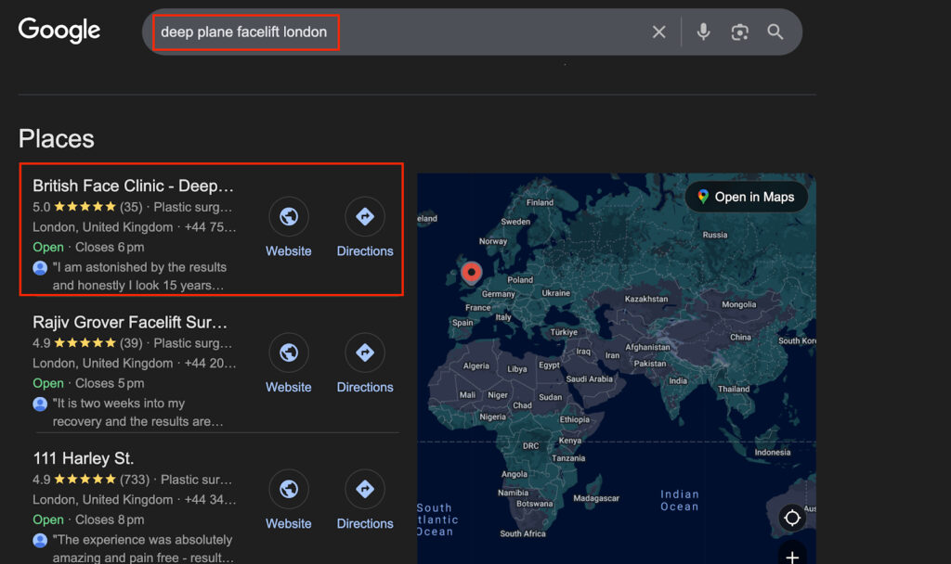This screenshot has width=951, height=564.
Task: Open Rajiv Grover Facelift website icon
Action: [289, 352]
